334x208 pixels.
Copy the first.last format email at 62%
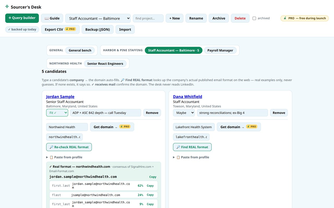(x=150, y=186)
